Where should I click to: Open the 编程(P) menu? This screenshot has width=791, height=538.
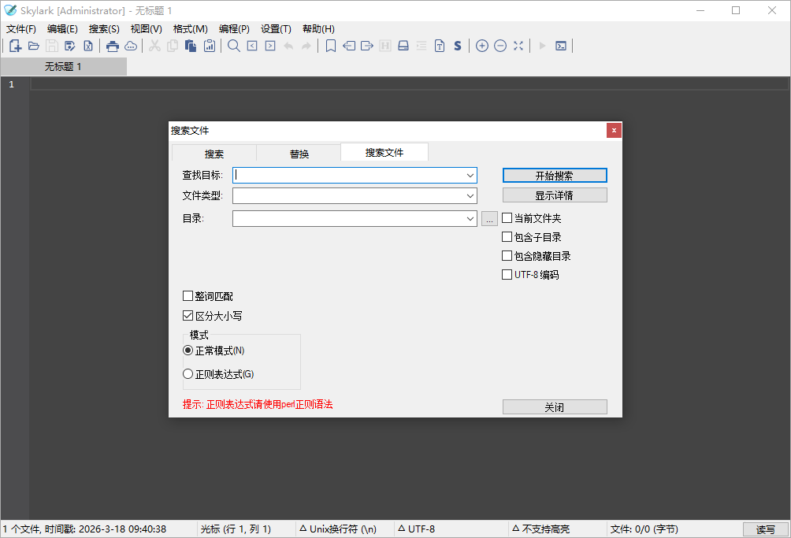(232, 28)
